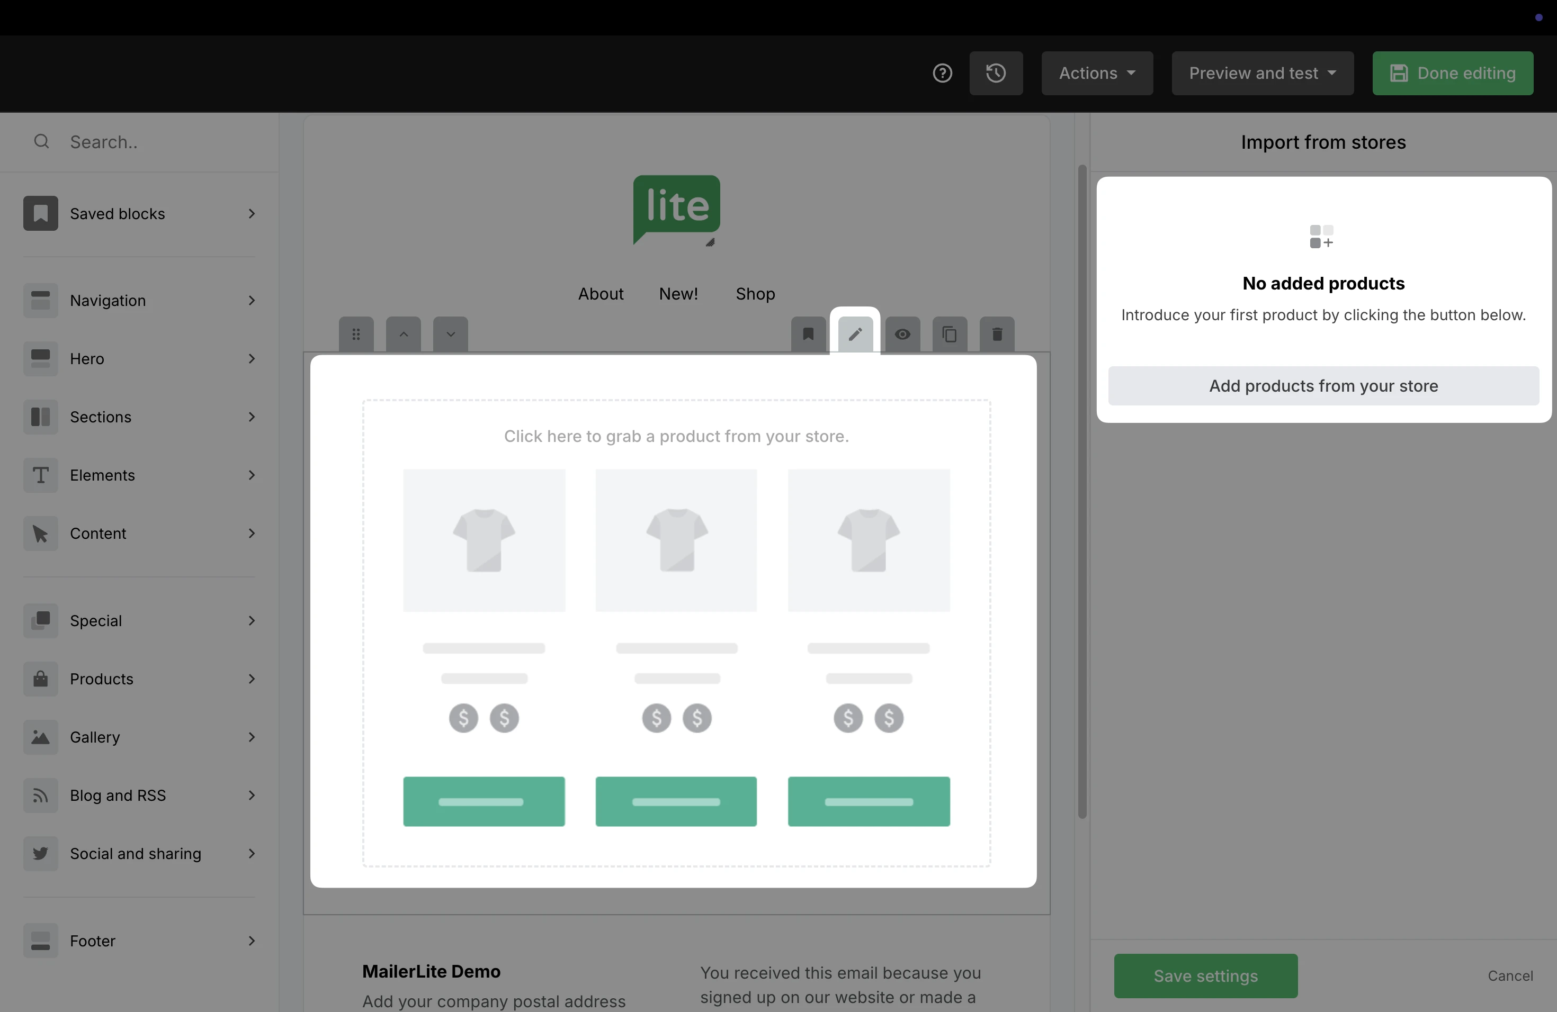Duplicate the block with copy icon
The image size is (1557, 1012).
[x=949, y=334]
